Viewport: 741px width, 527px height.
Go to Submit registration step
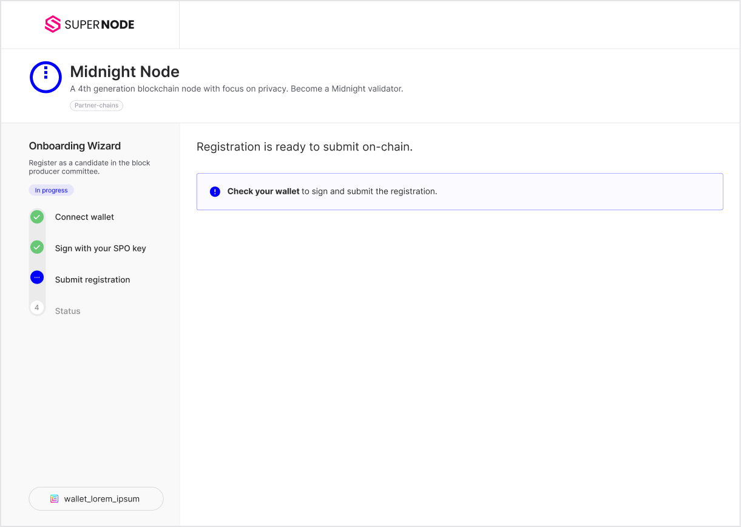tap(92, 280)
